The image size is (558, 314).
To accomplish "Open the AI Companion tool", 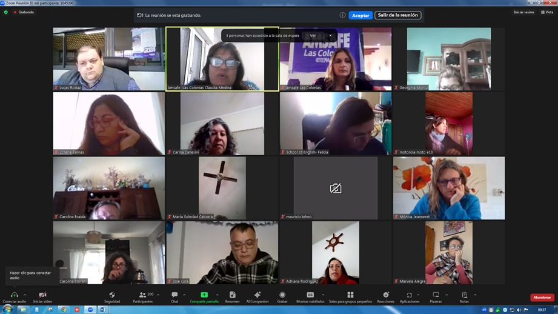I will (257, 295).
